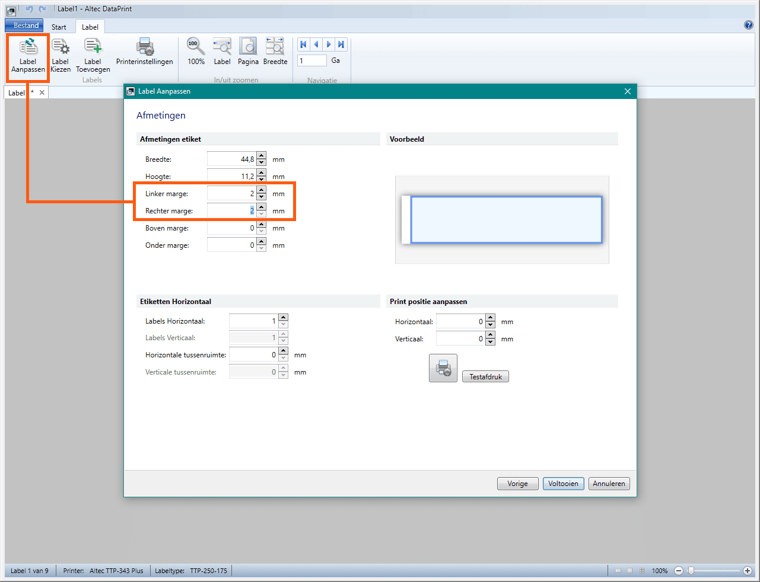Increase Breedte with up spinner arrow
760x582 pixels.
tap(262, 156)
